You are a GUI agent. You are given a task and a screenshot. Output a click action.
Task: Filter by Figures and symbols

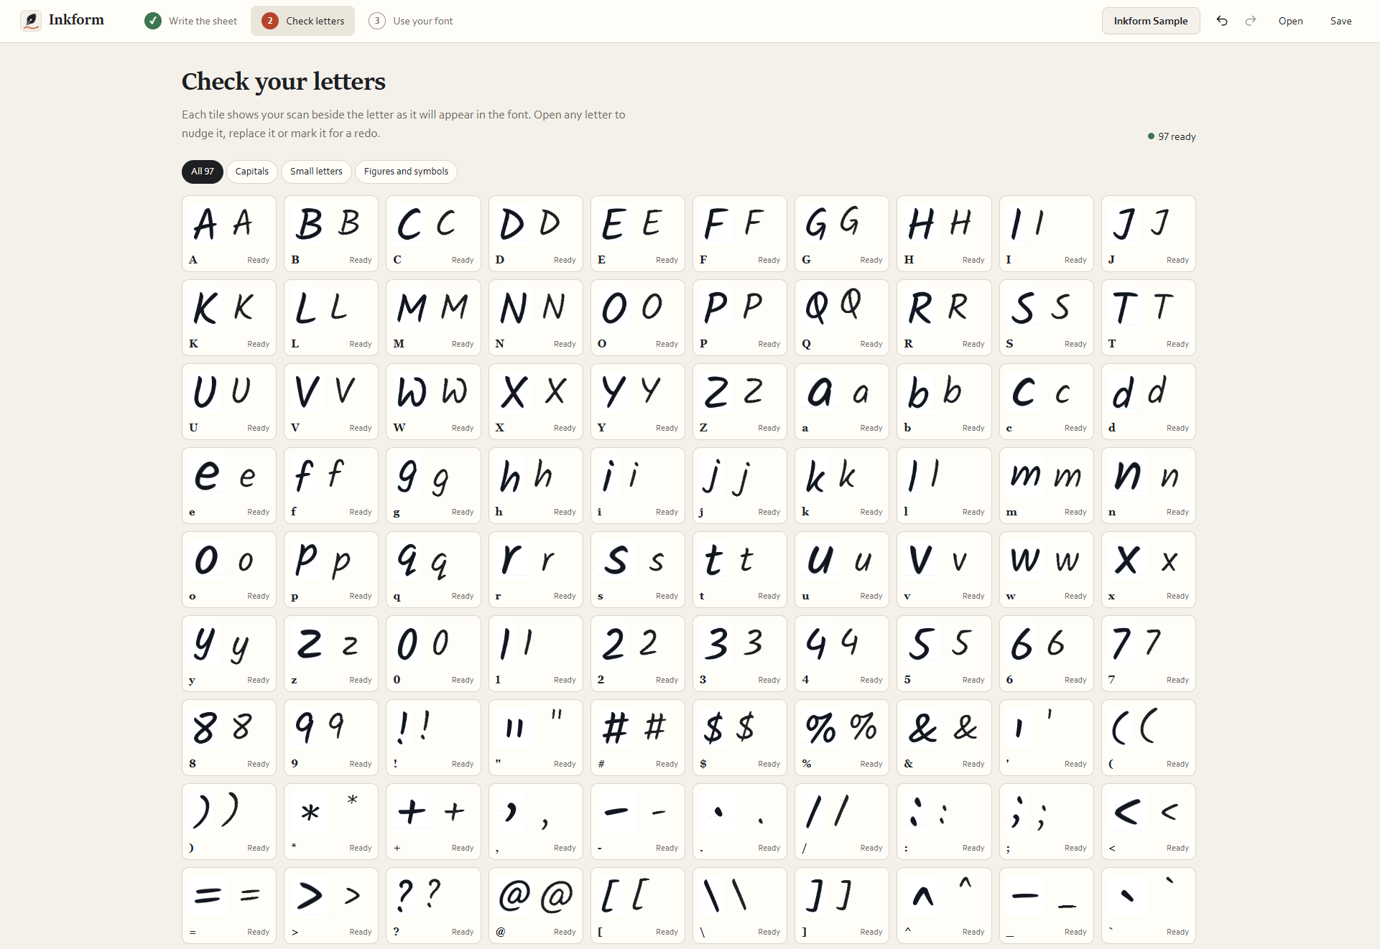(x=406, y=172)
